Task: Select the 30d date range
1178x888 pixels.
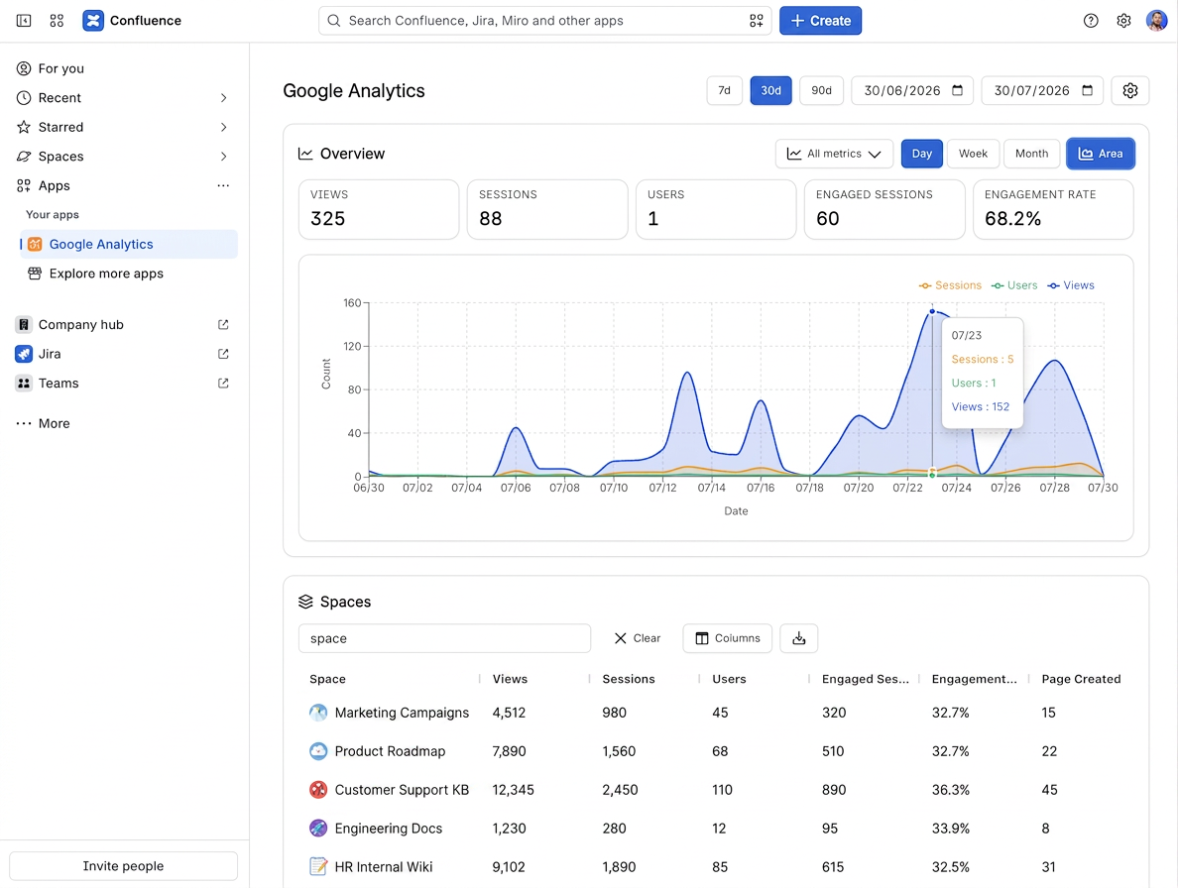Action: pos(770,91)
